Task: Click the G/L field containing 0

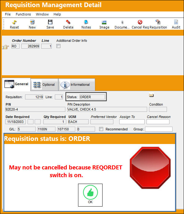Action: click(86, 129)
